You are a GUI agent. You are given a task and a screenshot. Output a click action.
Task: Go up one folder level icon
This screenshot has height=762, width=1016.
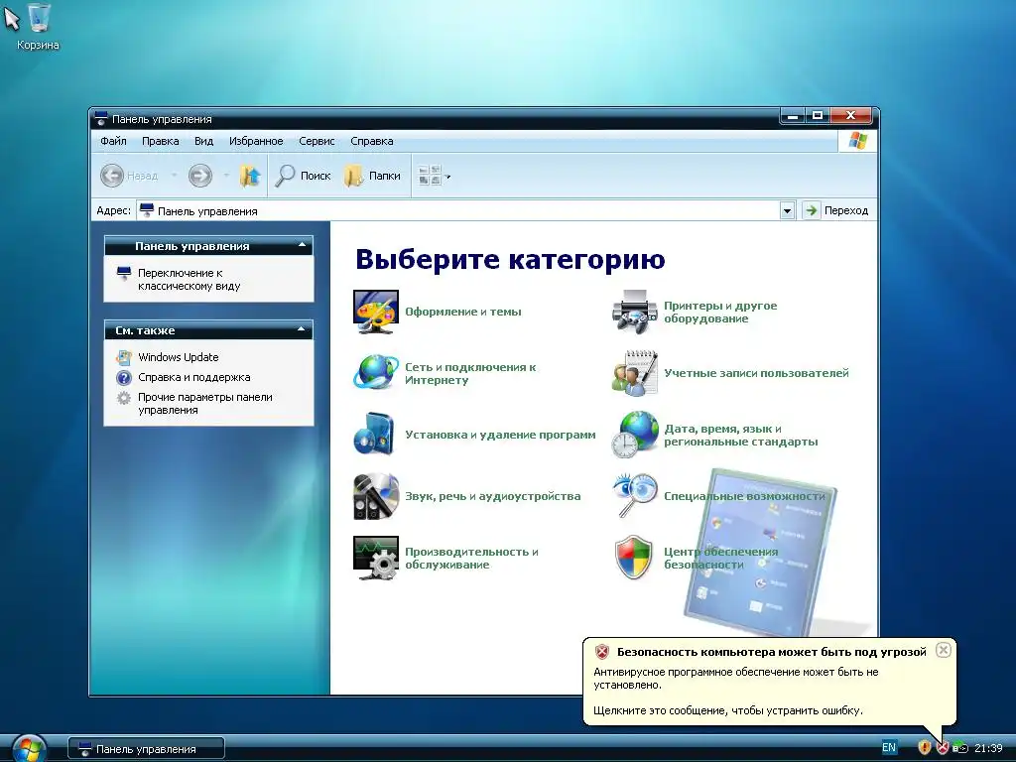coord(249,176)
